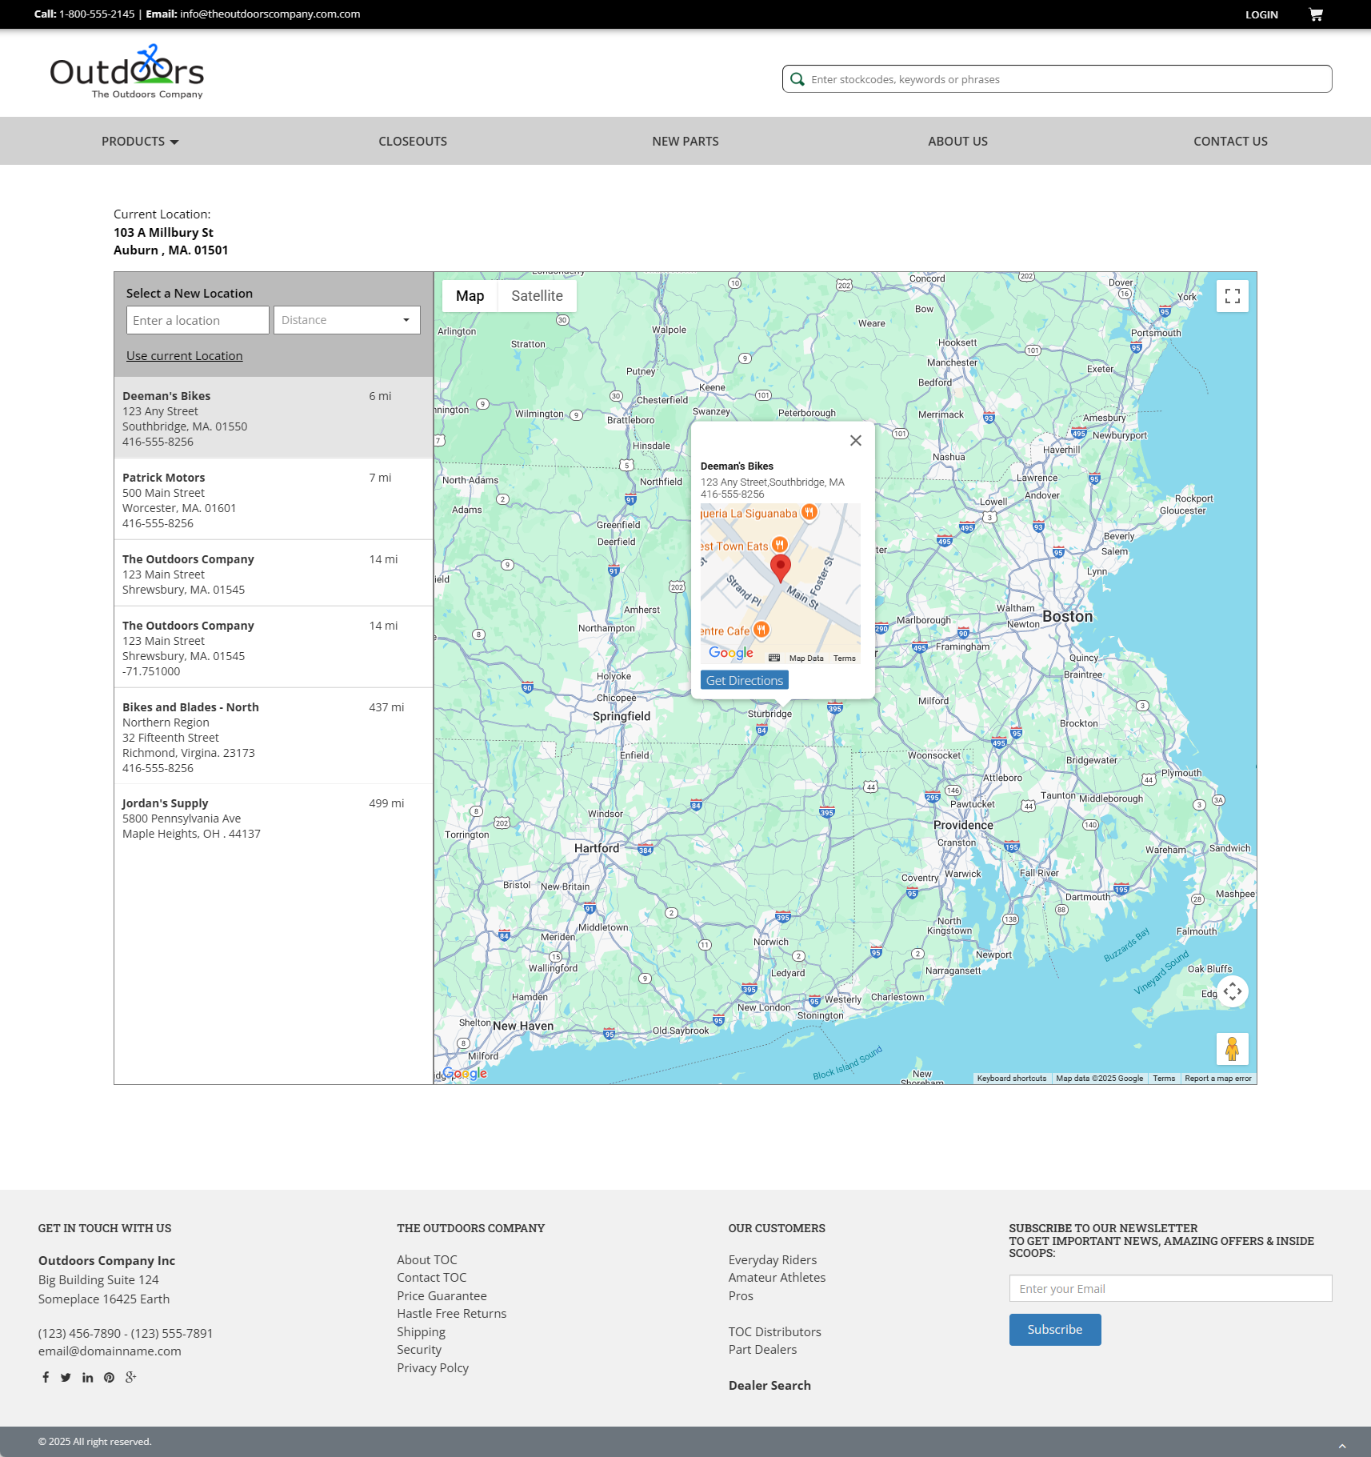1371x1457 pixels.
Task: Click the info@theoutdoorscompany.com.com email address
Action: tap(270, 14)
